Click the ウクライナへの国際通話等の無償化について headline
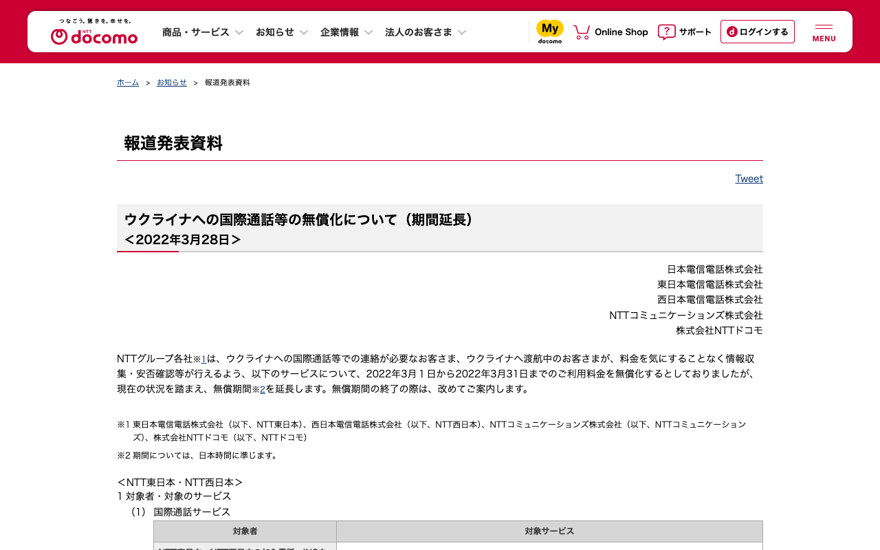This screenshot has height=550, width=880. [301, 220]
